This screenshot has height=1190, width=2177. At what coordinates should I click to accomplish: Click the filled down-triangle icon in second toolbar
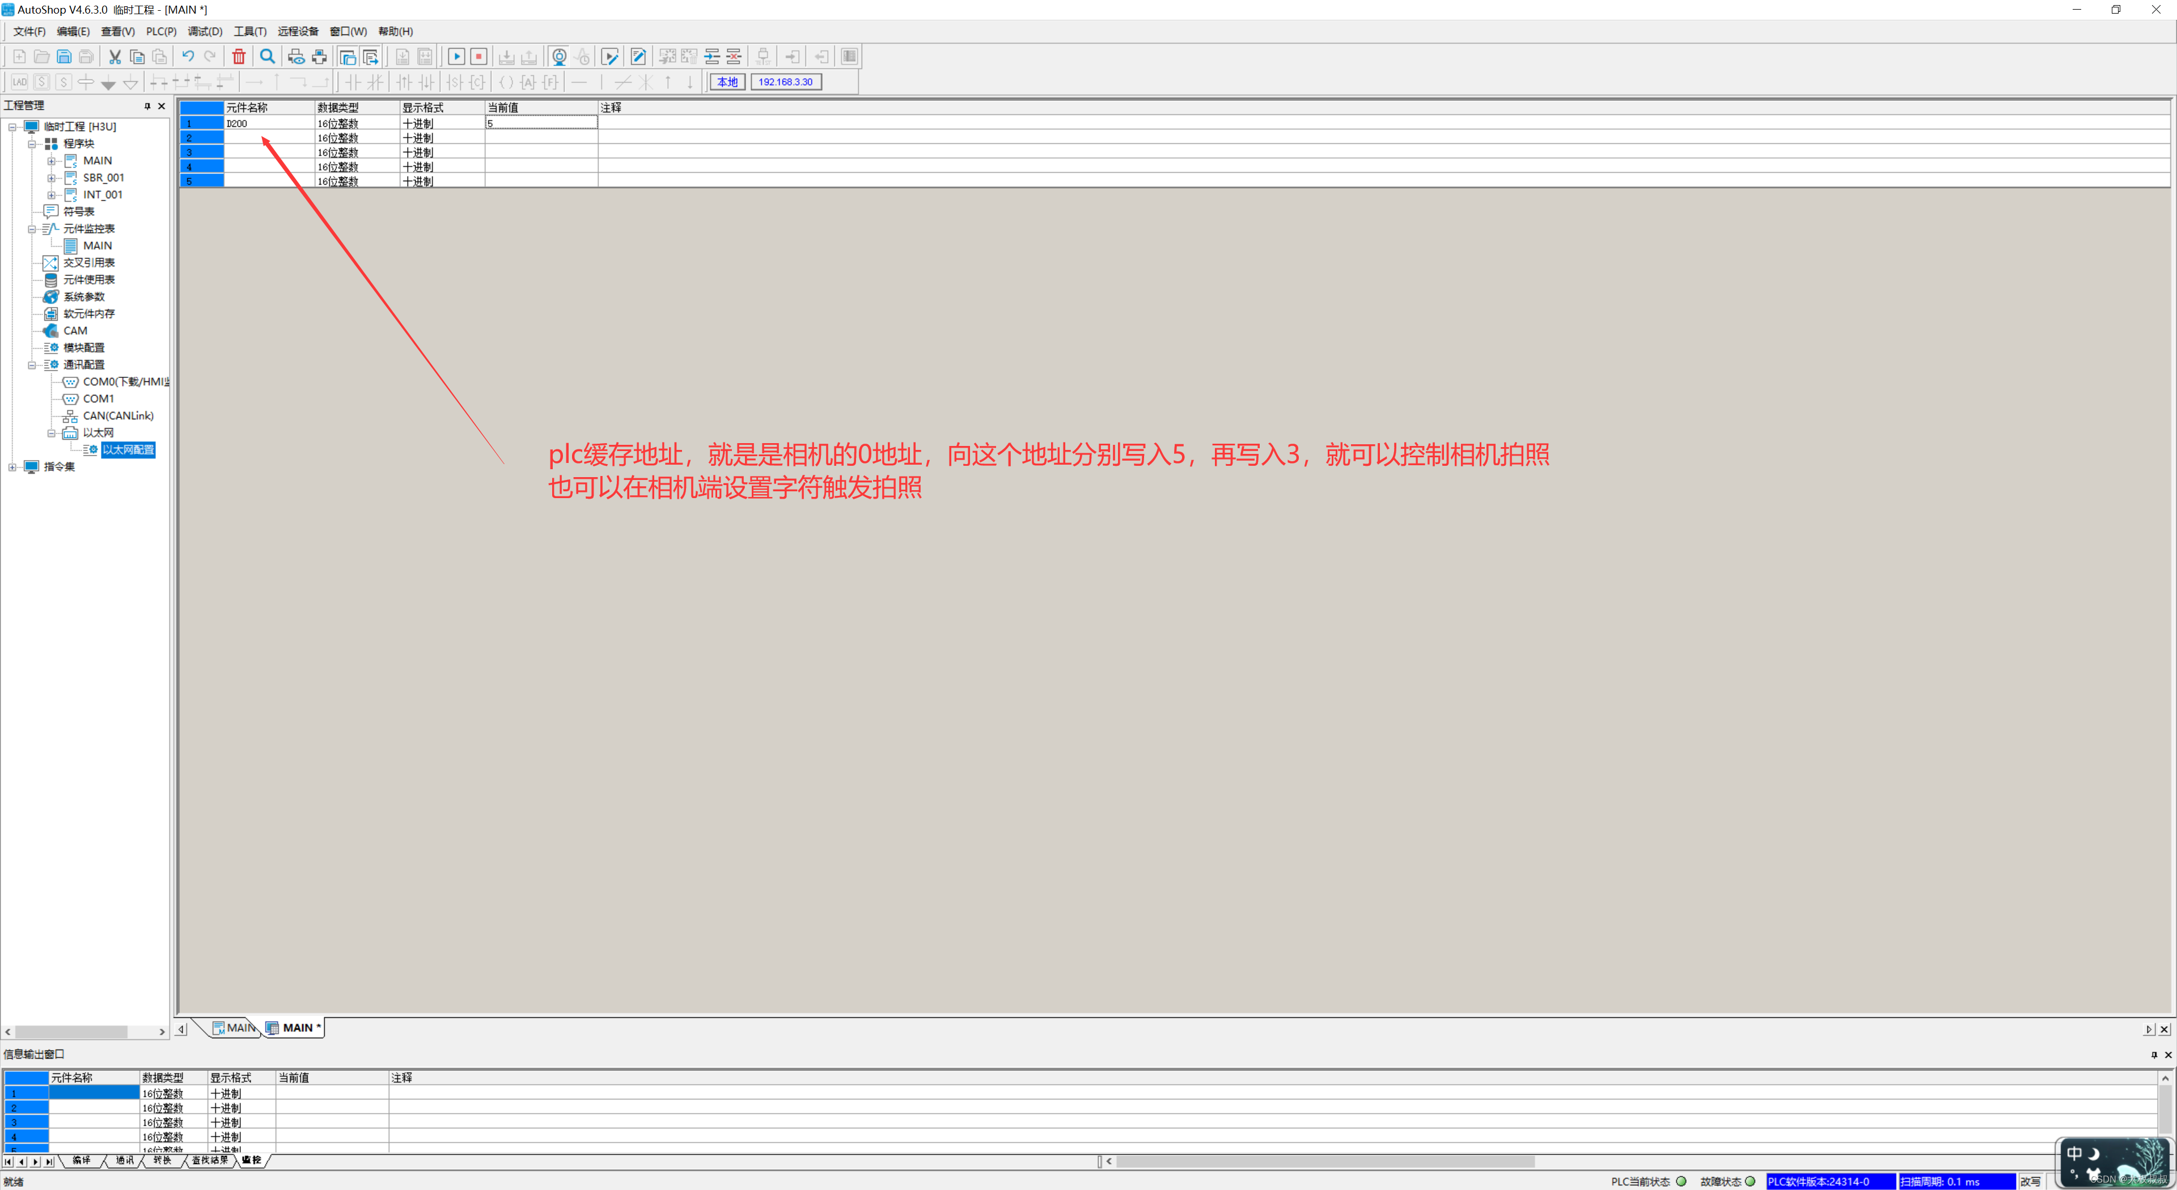(108, 83)
